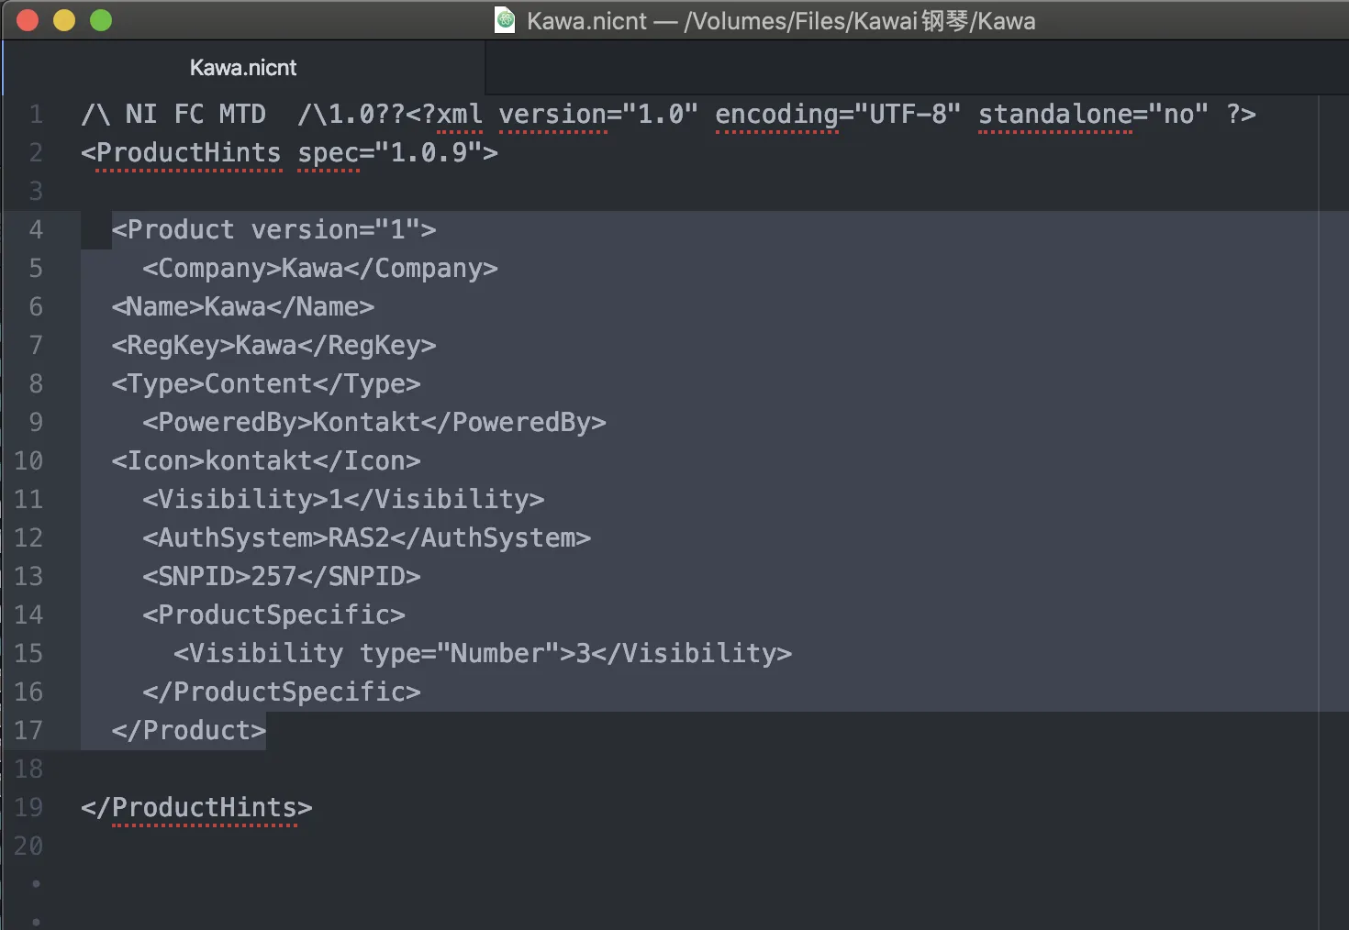Click the opening ProductSpecific tag
Viewport: 1349px width, 930px height.
[273, 615]
